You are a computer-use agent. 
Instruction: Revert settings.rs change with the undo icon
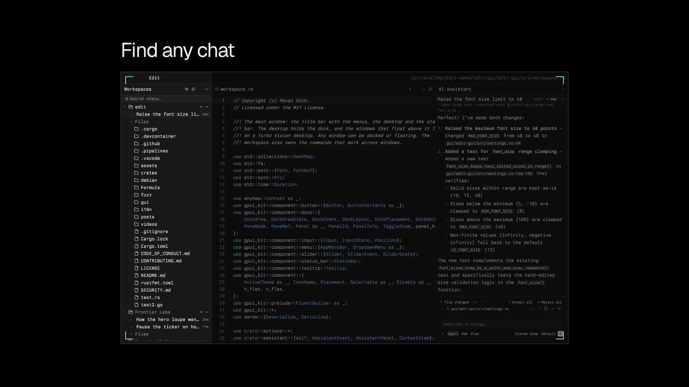click(559, 309)
